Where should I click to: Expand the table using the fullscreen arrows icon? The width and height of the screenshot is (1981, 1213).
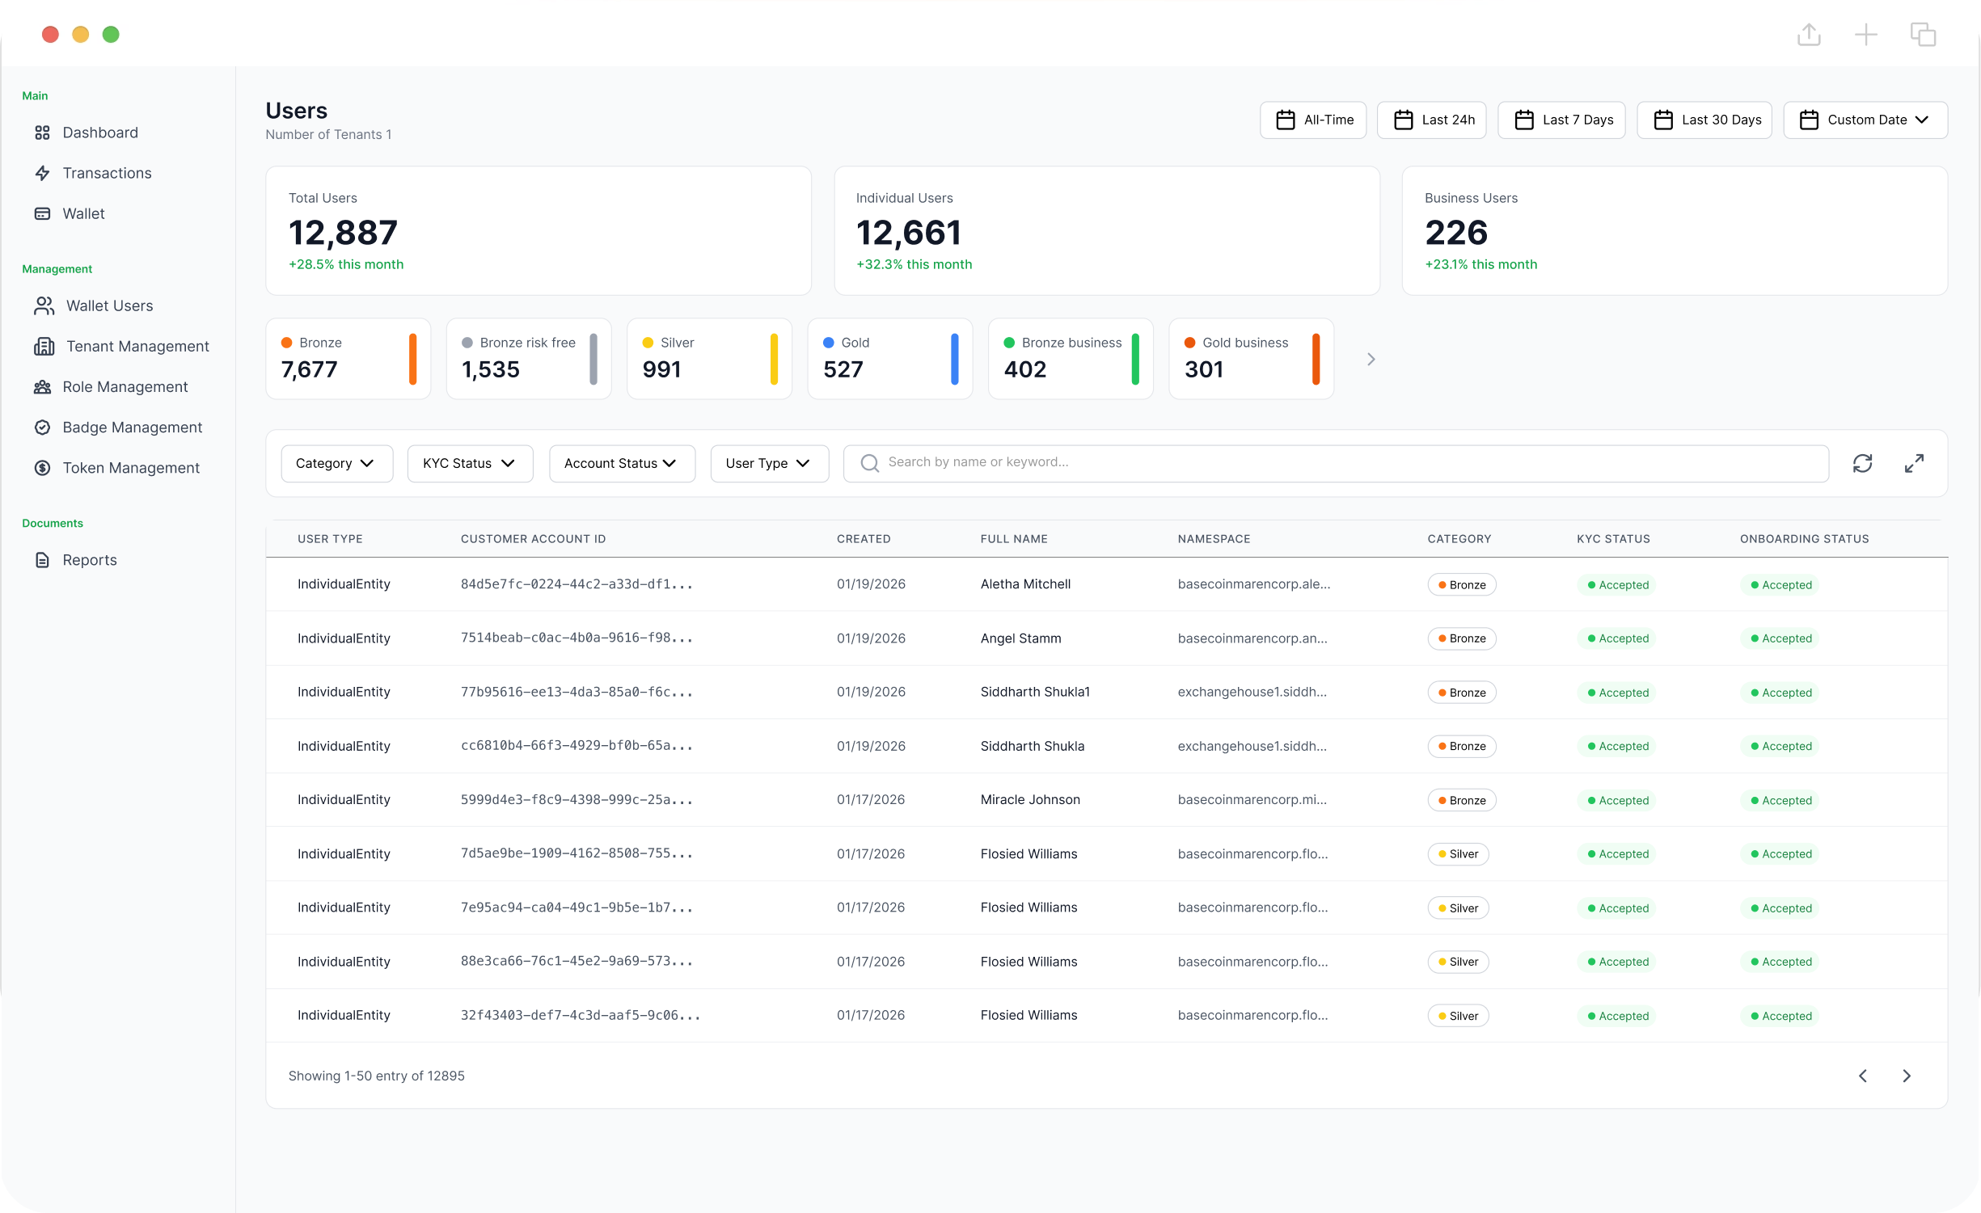point(1914,463)
